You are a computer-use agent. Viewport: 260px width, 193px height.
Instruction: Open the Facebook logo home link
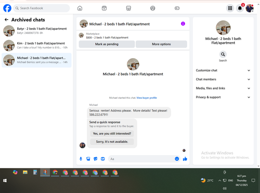(7, 8)
